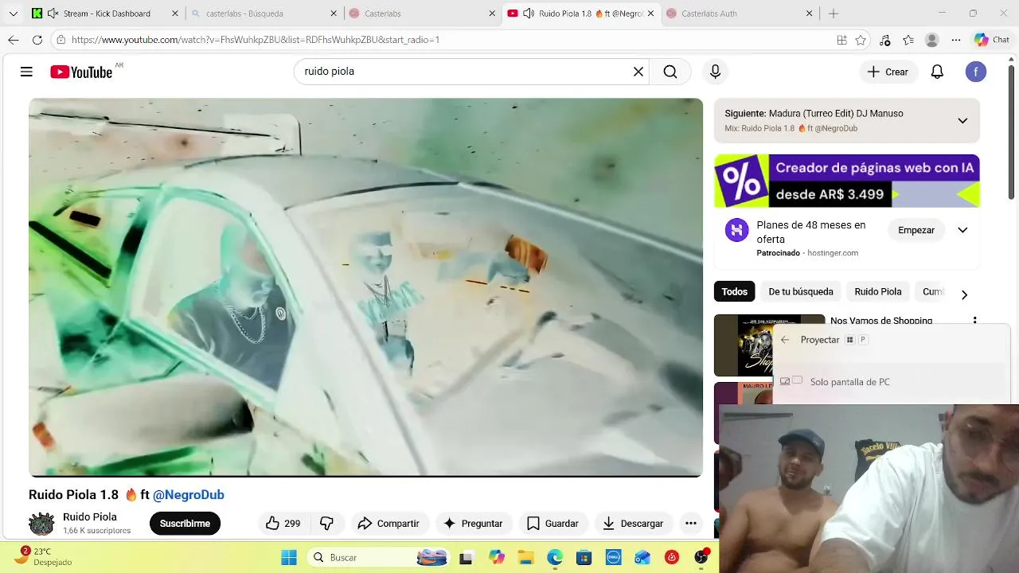
Task: Select Solo pantalla de PC option
Action: coord(891,382)
